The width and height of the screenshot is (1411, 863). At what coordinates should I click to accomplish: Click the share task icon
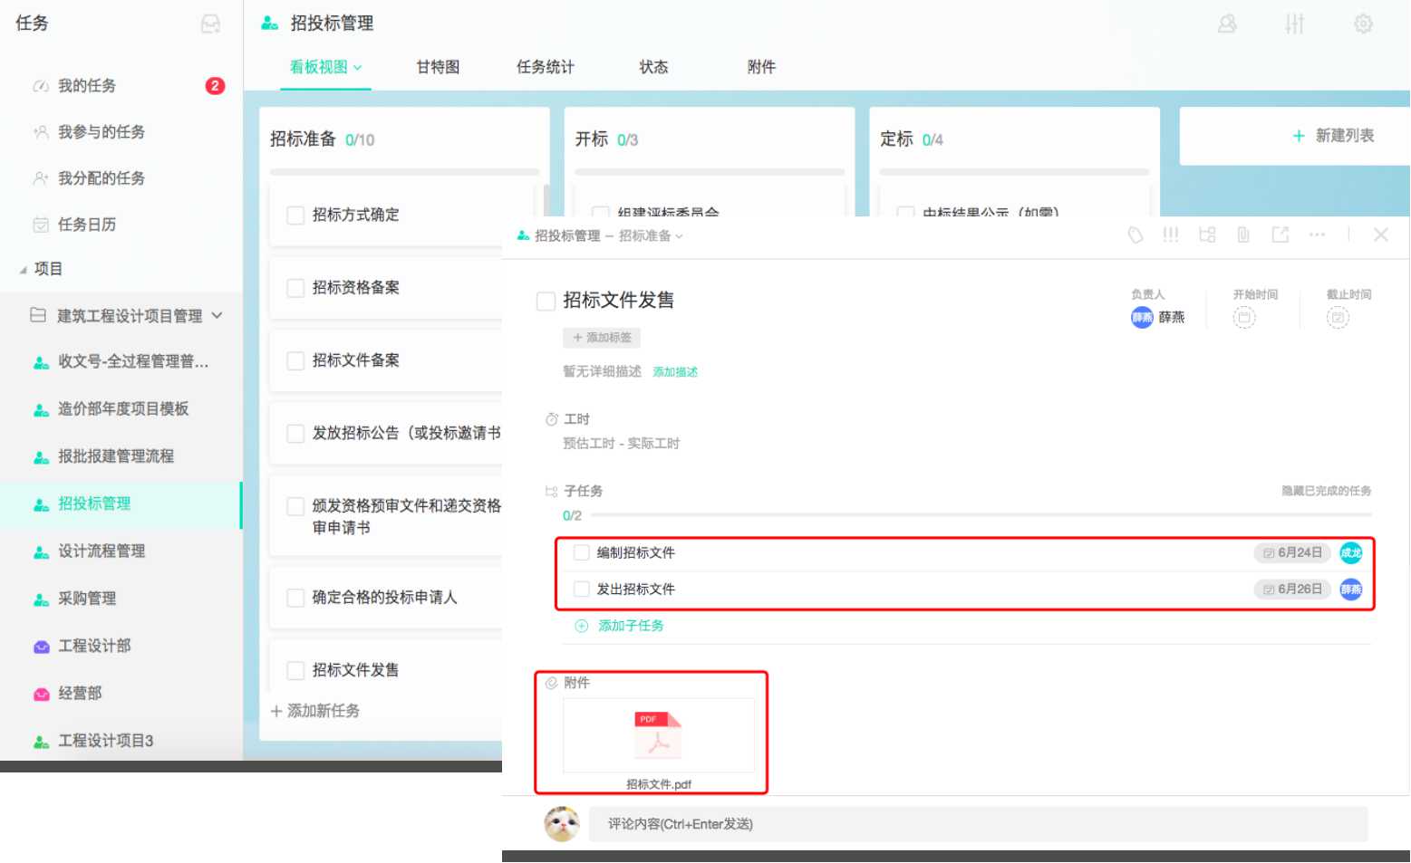tap(1280, 235)
